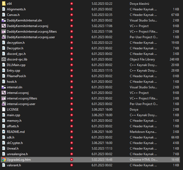Viewport: 183px width, 170px height.
Task: Click the Entry.cpp source file icon
Action: point(4,71)
